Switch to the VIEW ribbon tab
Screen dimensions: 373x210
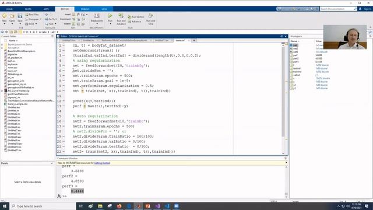click(104, 9)
